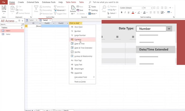Click the Filter funnel icon
Viewport: 185px width, 111px height.
pyautogui.click(x=36, y=8)
